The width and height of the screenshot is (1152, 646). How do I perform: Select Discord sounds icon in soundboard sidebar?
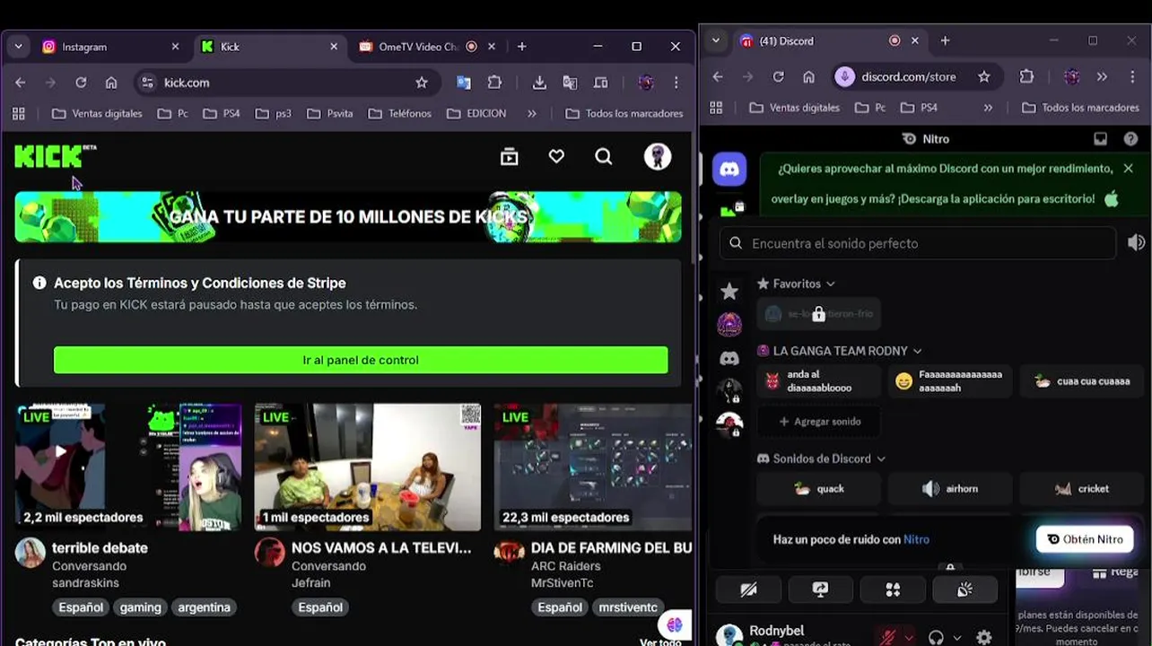pos(729,358)
